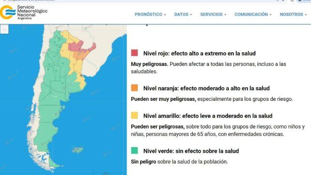Select 'Nivel naranja: efecto moderado a alto' heading
Screen dimensions: 311x175
coord(206,88)
